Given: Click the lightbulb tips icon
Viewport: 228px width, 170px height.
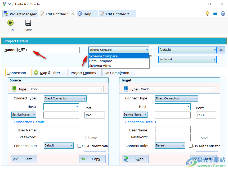Looking at the screenshot, I should click(207, 13).
